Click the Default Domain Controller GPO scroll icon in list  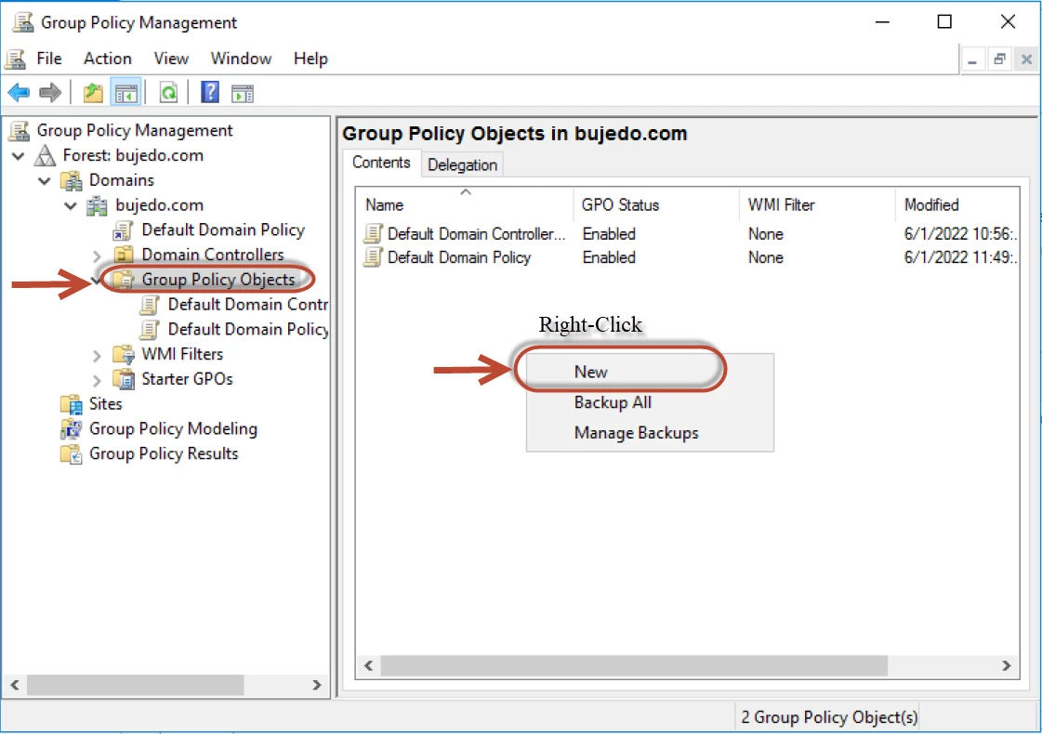click(x=374, y=234)
